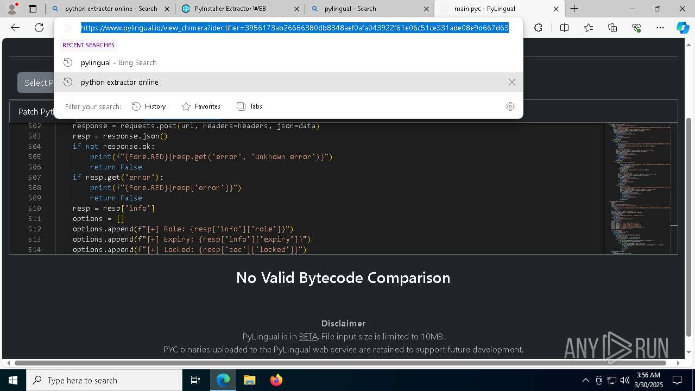This screenshot has width=695, height=391.
Task: Filter suggestions by Tabs
Action: [249, 106]
